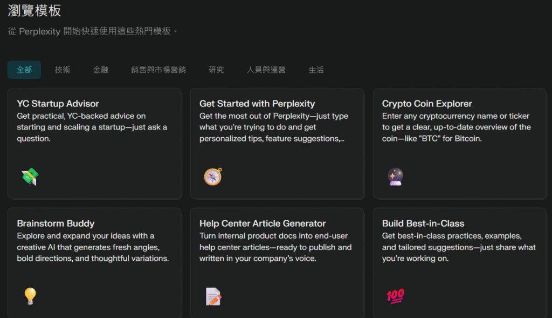Switch to the 金融 tab

tap(101, 70)
